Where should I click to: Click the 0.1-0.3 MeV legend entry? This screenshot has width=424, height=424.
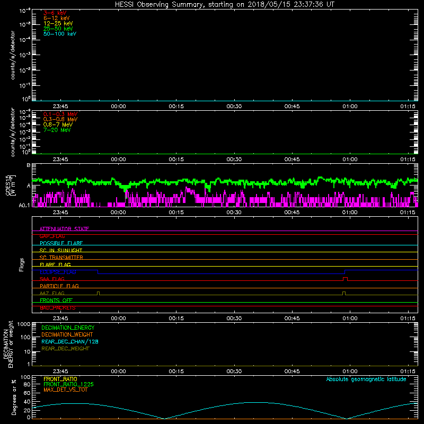60,114
